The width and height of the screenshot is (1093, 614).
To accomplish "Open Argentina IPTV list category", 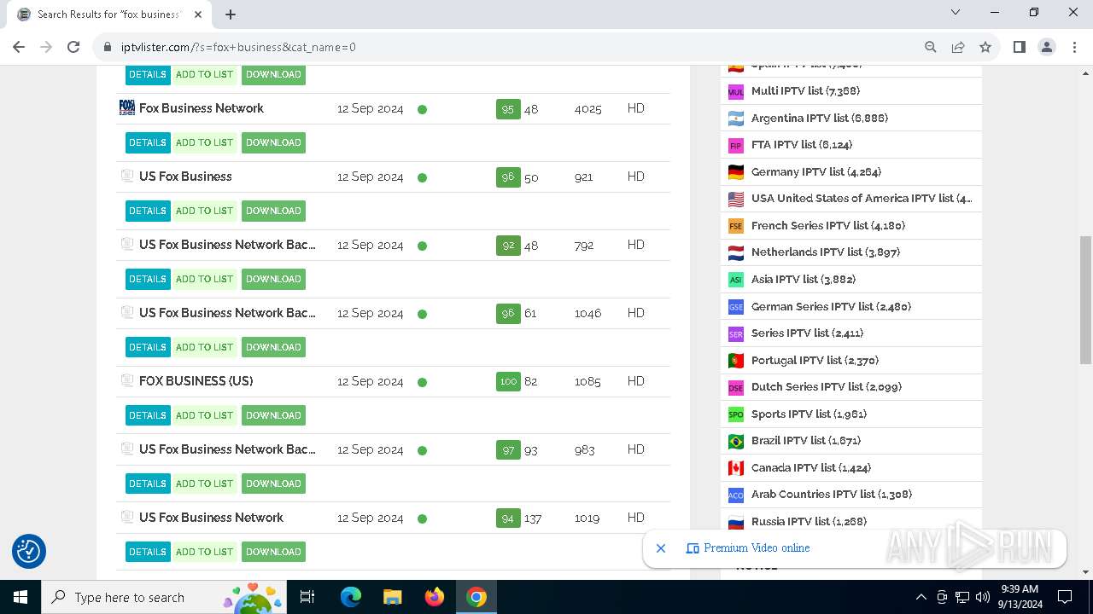I will (820, 118).
